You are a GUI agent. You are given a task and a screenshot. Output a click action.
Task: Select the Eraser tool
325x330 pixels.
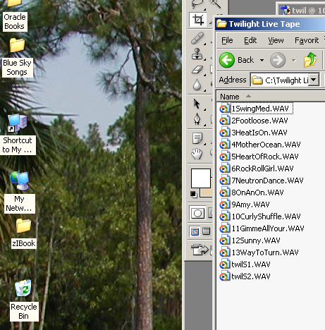(197, 70)
